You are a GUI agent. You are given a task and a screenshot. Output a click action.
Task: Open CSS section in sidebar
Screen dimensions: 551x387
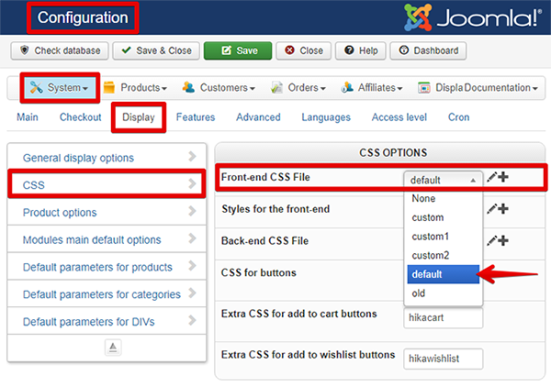click(107, 184)
